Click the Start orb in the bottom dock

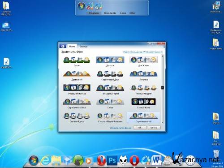(34, 160)
